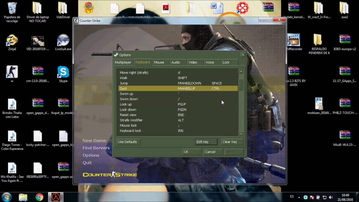The height and width of the screenshot is (202, 359).
Task: Select the LiveSuit.exe icon
Action: (63, 40)
